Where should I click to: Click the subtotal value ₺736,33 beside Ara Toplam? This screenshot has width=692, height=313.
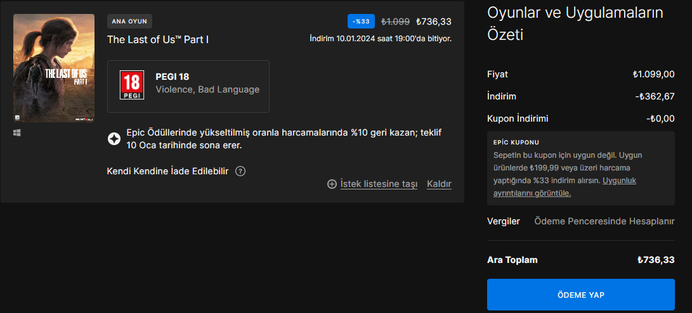point(656,260)
